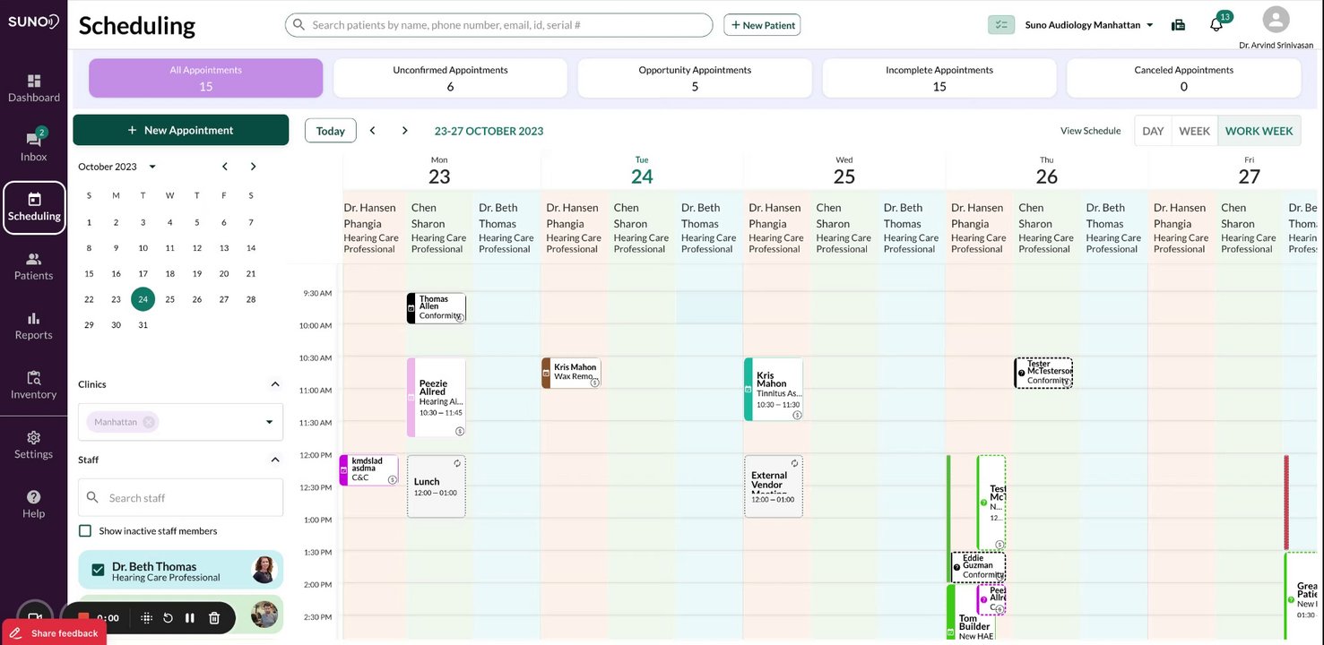The height and width of the screenshot is (645, 1324).
Task: Click the notifications bell icon
Action: (1216, 25)
